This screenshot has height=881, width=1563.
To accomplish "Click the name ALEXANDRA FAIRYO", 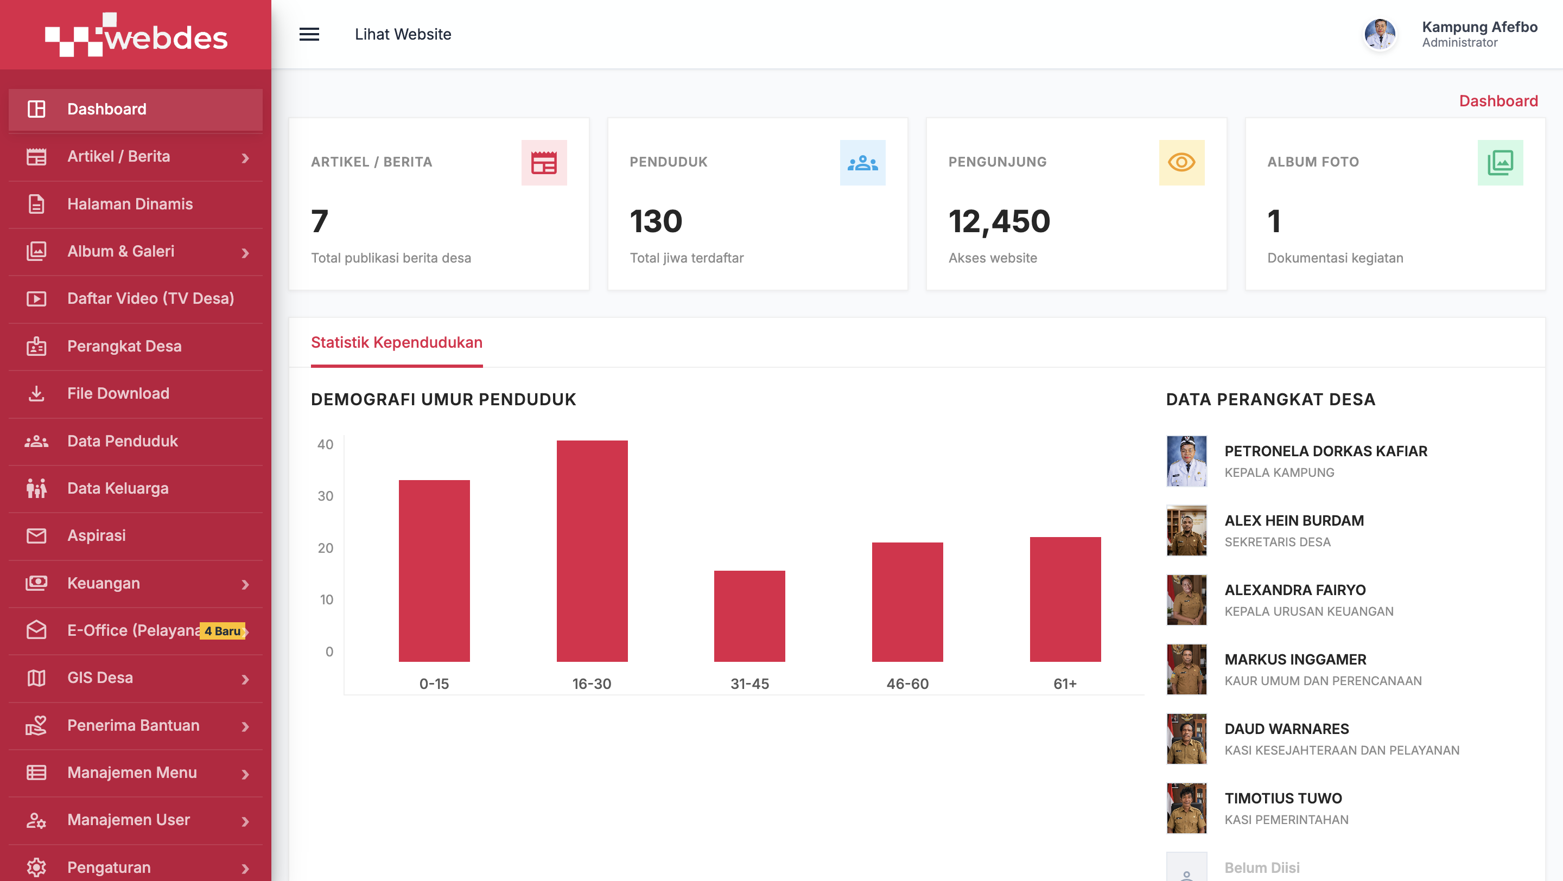I will click(x=1295, y=590).
